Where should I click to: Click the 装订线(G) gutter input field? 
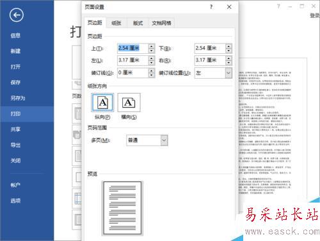click(x=132, y=72)
